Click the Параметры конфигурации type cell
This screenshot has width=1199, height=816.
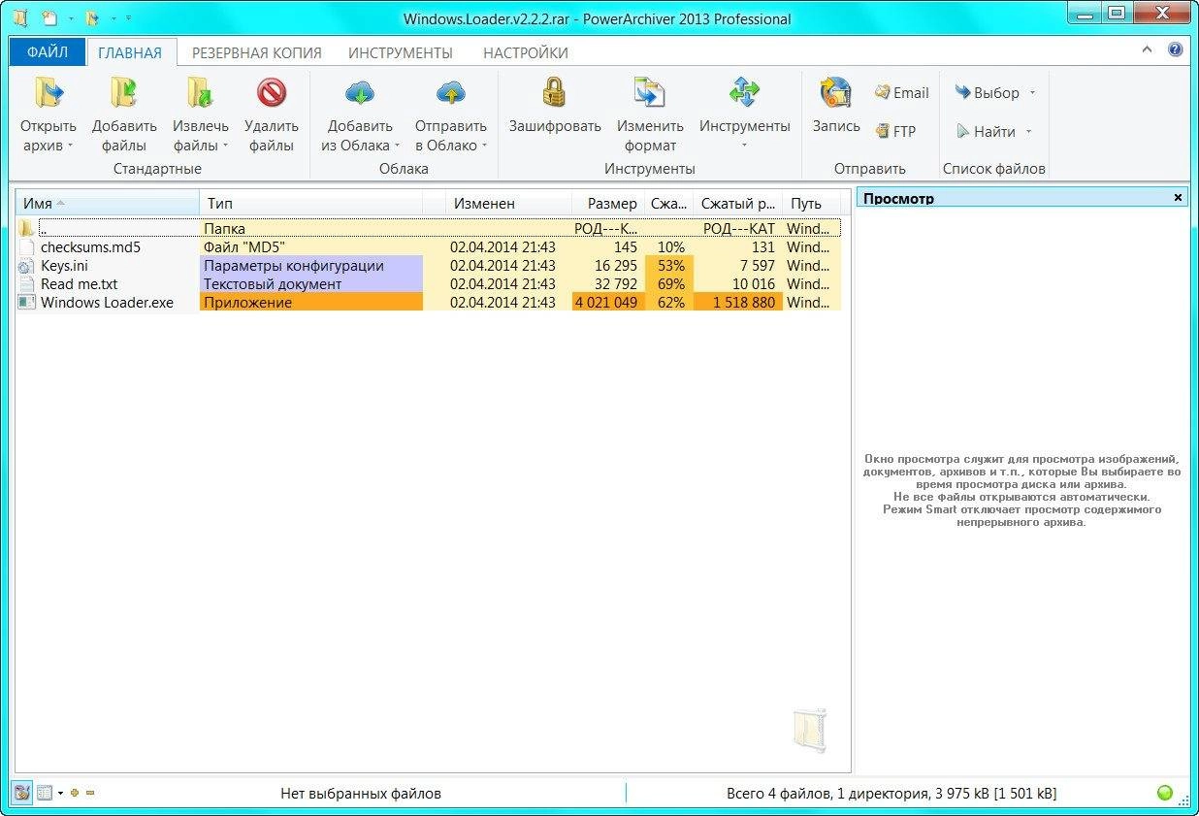point(311,266)
